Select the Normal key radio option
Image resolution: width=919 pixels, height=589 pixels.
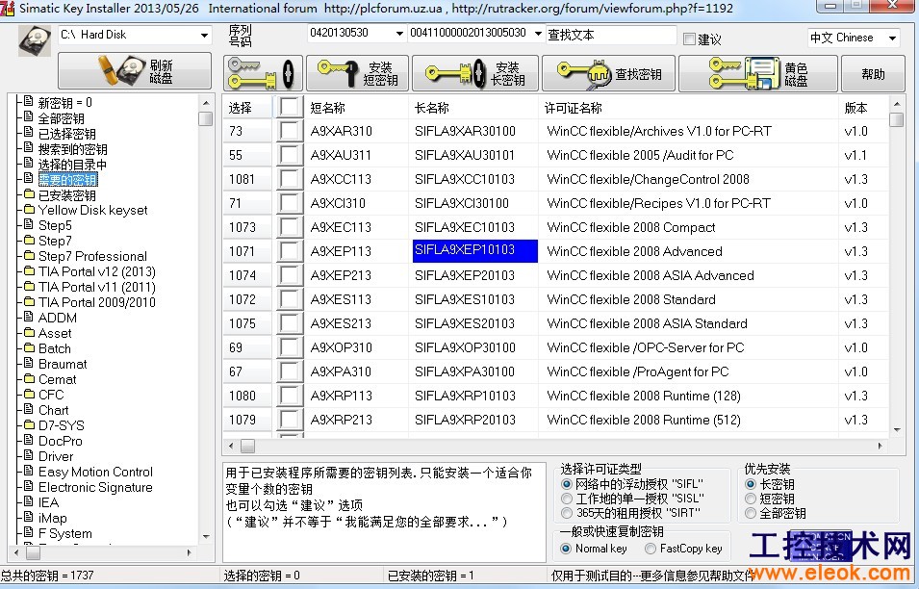(x=566, y=549)
